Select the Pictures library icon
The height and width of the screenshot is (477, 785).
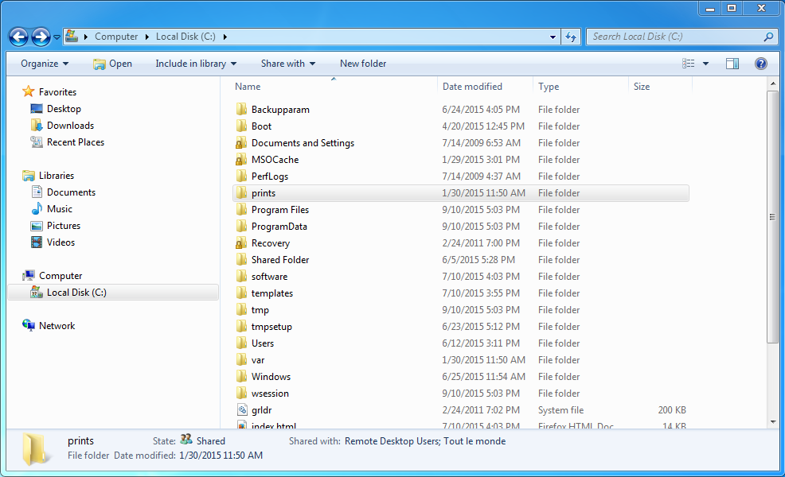[35, 225]
